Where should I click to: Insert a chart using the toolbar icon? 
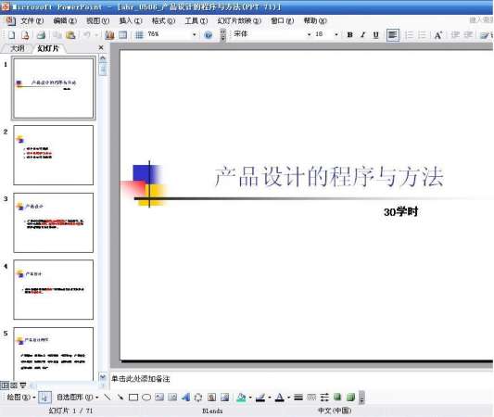coord(109,34)
